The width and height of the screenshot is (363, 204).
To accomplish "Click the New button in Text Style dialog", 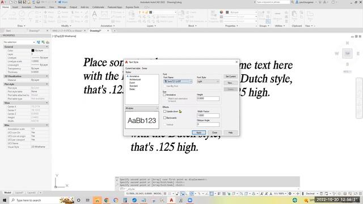I will pyautogui.click(x=230, y=83).
